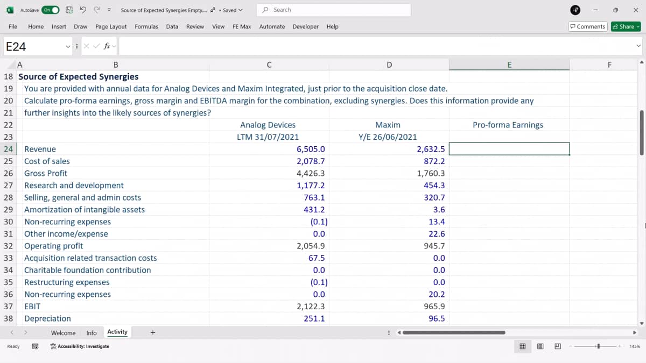This screenshot has height=363, width=646.
Task: Open the FE Max tab
Action: [242, 26]
